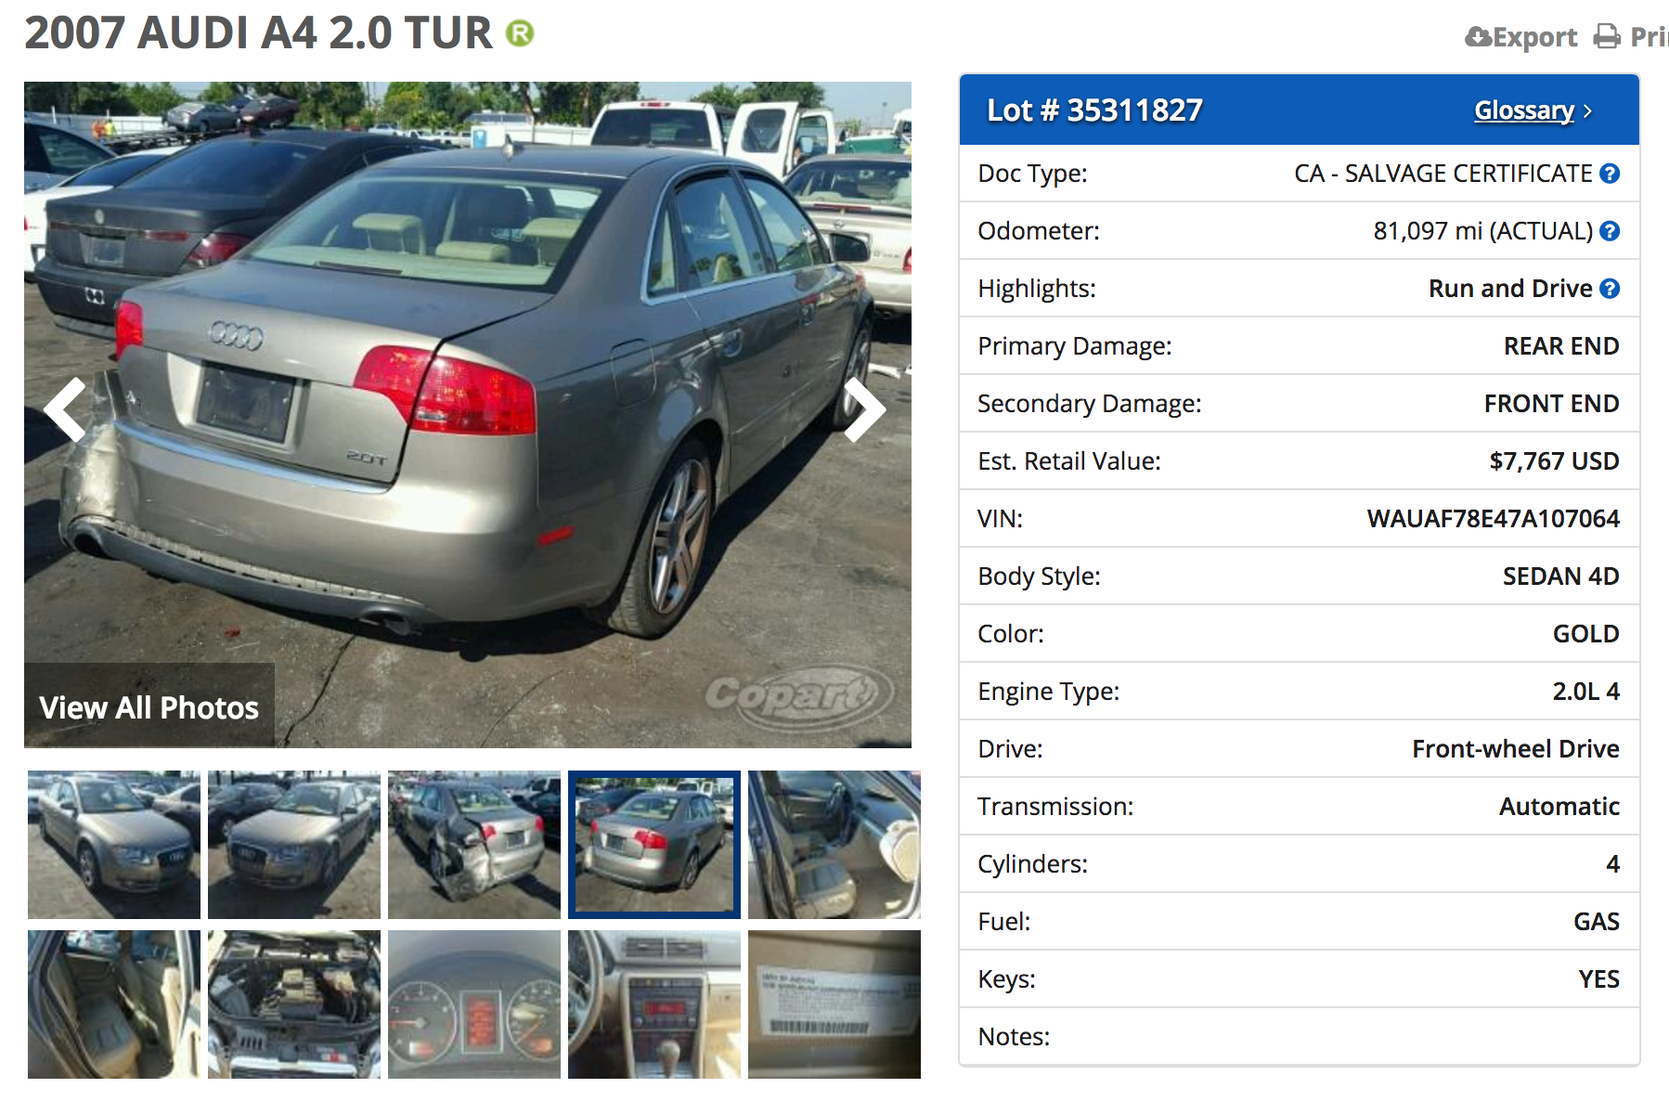Image resolution: width=1669 pixels, height=1101 pixels.
Task: Show next photo with right arrow
Action: (x=864, y=408)
